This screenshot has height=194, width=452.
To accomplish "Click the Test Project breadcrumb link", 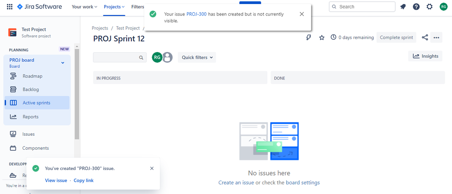I will point(128,28).
